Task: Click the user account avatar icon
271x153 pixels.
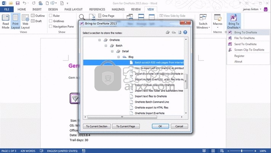Action: click(x=266, y=10)
